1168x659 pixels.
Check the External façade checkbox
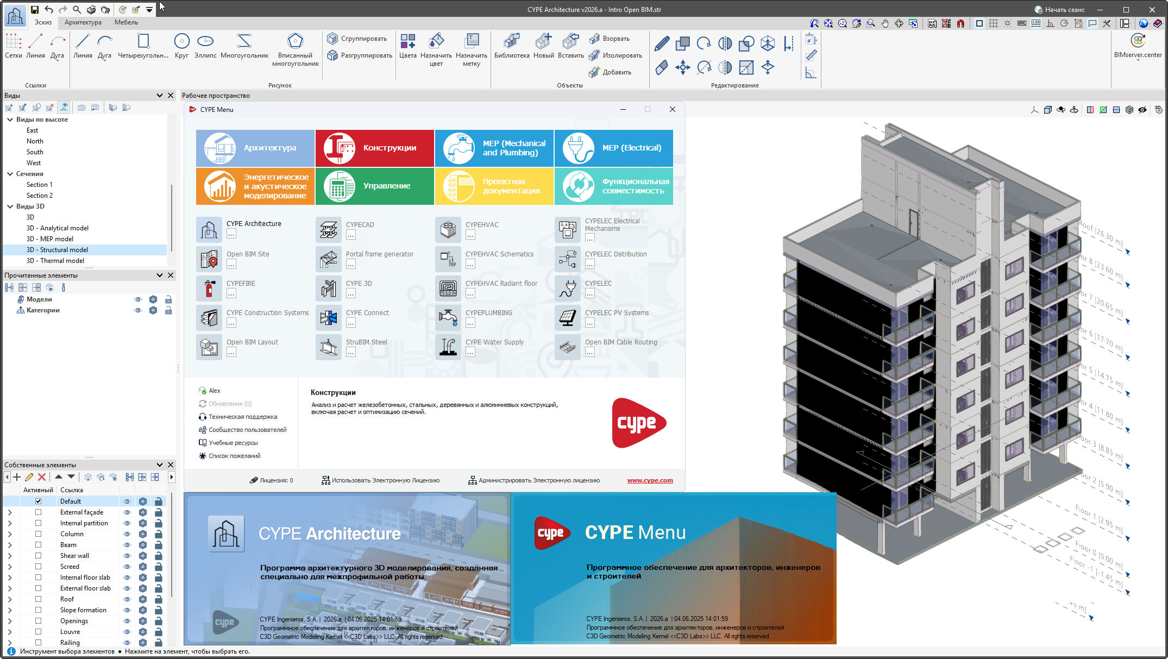38,512
